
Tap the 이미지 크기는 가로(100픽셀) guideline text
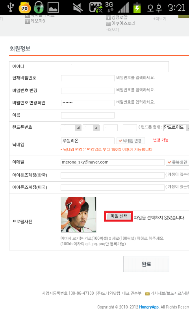(112, 239)
